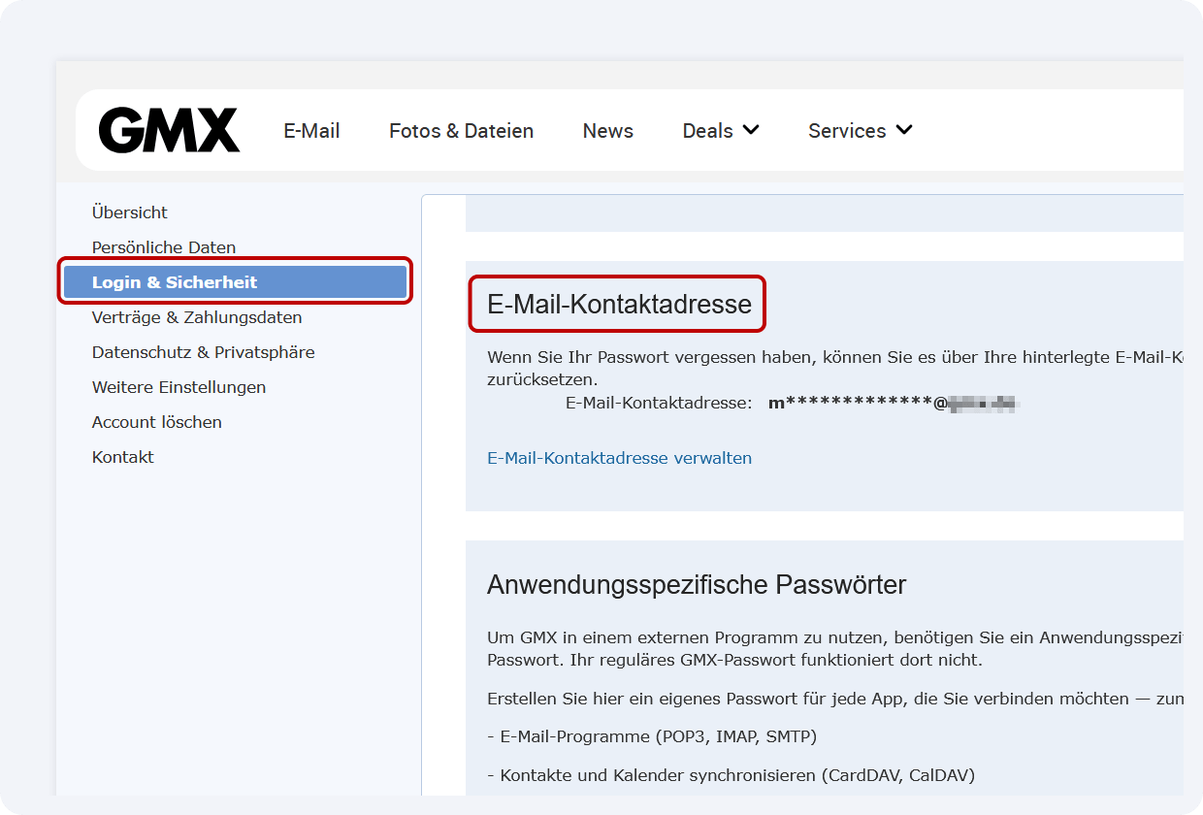
Task: Open Fotos & Dateien section
Action: 461,131
